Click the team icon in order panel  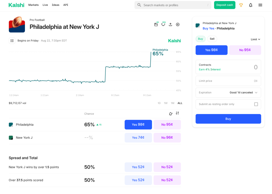coord(198,25)
